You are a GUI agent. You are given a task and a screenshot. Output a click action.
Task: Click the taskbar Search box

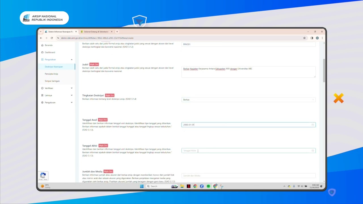pos(162,186)
